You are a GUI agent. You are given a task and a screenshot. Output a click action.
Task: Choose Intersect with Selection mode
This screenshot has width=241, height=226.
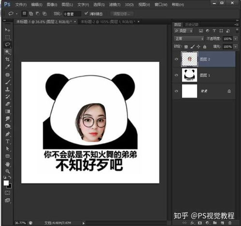coord(44,14)
